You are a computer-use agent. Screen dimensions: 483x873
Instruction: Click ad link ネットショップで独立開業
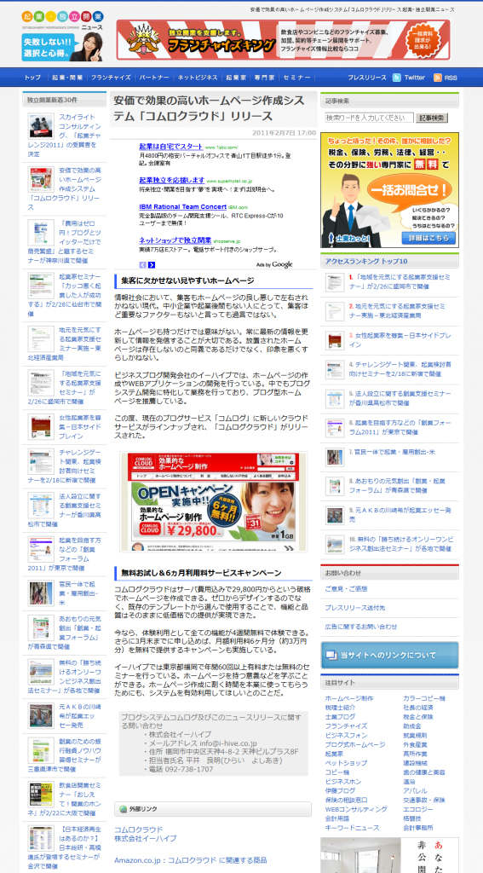tap(175, 240)
